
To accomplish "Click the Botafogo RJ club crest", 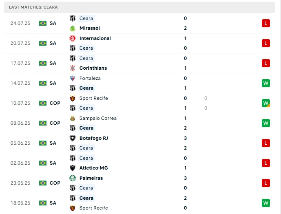I will pos(73,138).
